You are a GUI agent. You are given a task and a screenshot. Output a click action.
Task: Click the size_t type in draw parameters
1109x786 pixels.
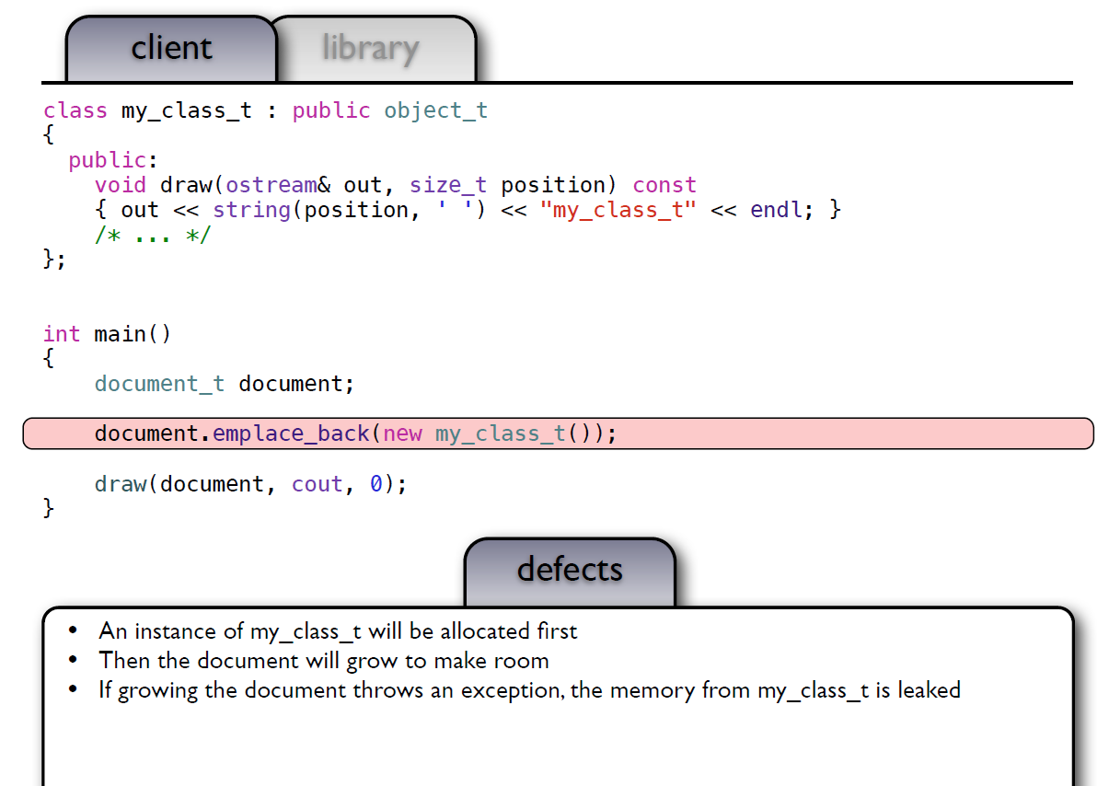pyautogui.click(x=448, y=185)
